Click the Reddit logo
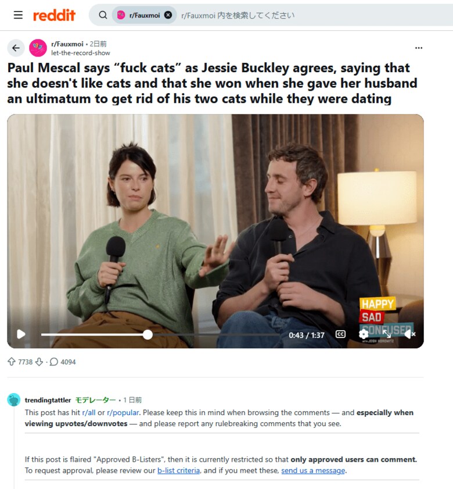Image resolution: width=453 pixels, height=489 pixels. [54, 15]
